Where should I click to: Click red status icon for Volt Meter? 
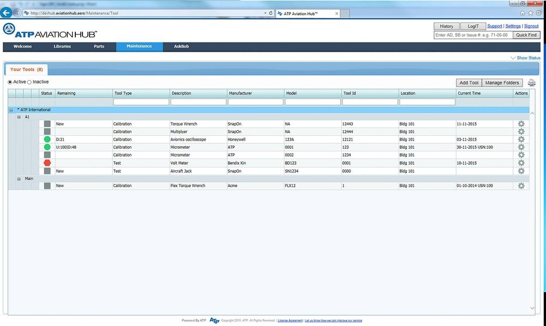point(48,163)
